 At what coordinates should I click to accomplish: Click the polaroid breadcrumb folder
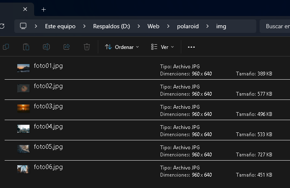pyautogui.click(x=188, y=26)
